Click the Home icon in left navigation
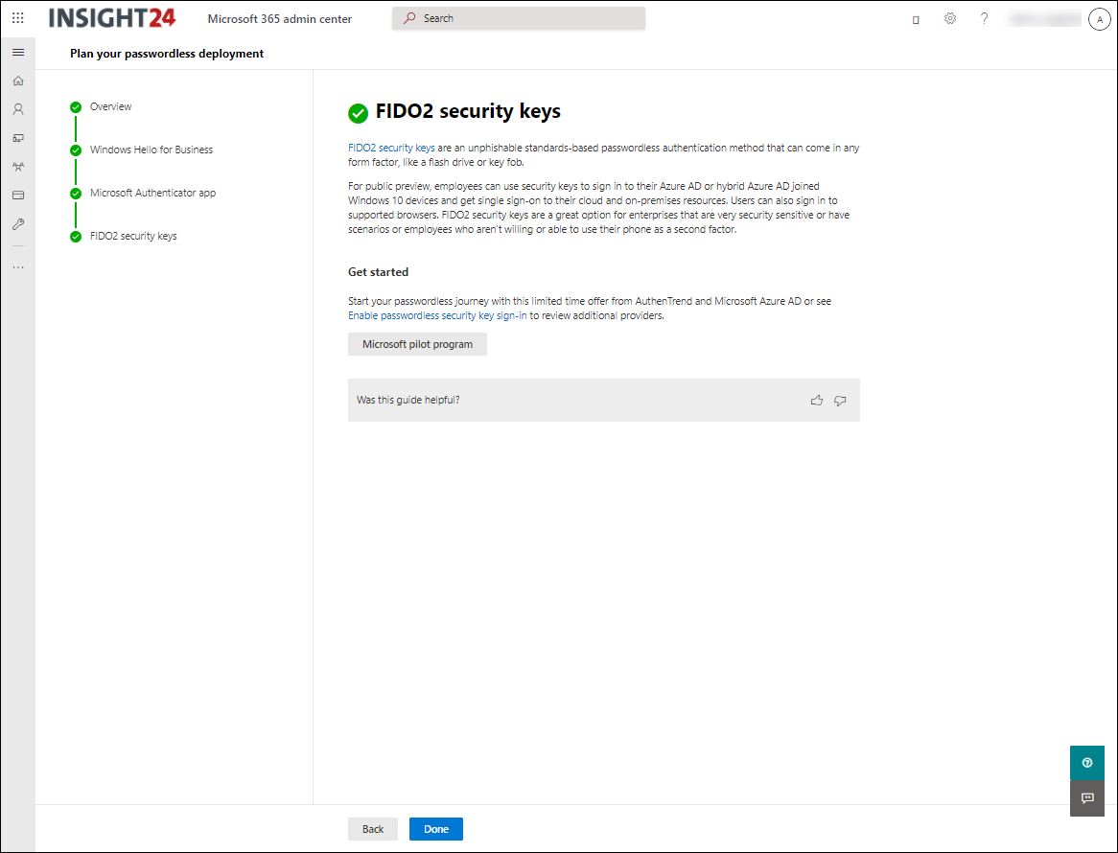The image size is (1118, 853). [x=17, y=81]
